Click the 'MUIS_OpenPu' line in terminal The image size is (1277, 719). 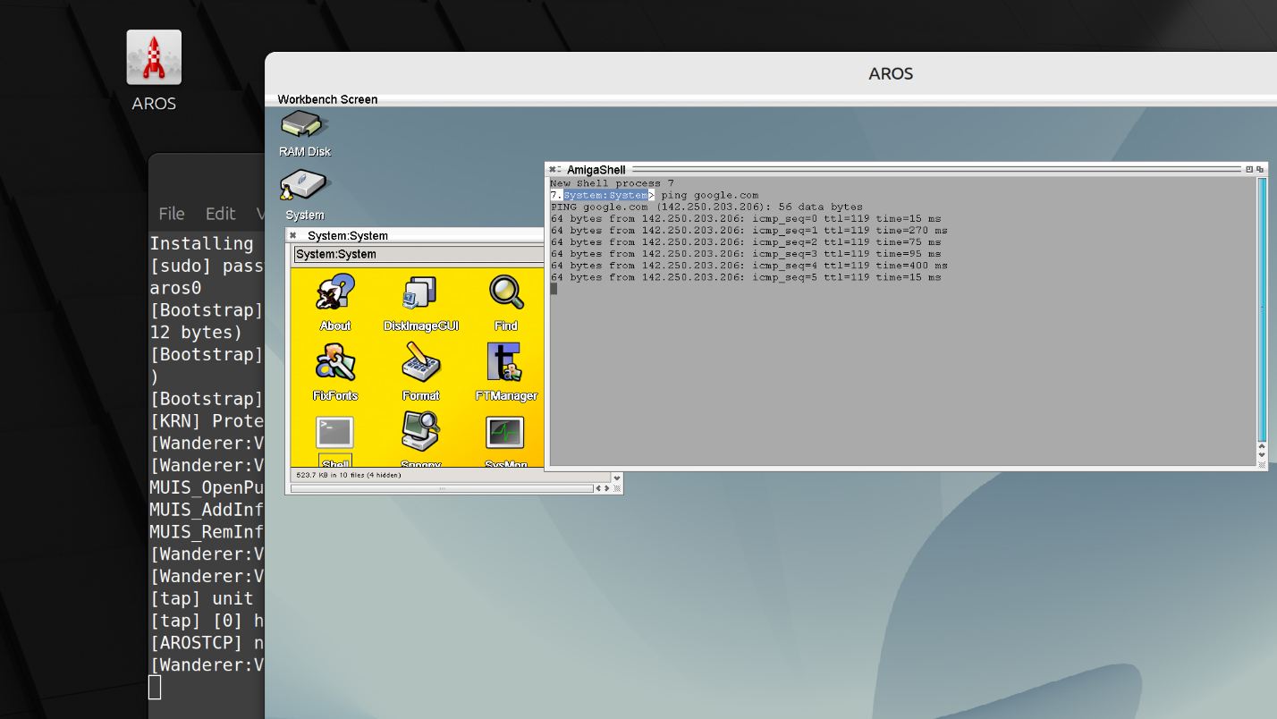(x=207, y=487)
